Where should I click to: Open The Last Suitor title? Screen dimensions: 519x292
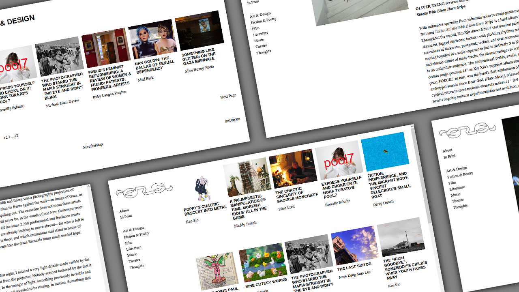point(354,267)
